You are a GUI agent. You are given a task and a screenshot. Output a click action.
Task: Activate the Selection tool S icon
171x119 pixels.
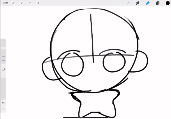pos(30,3)
